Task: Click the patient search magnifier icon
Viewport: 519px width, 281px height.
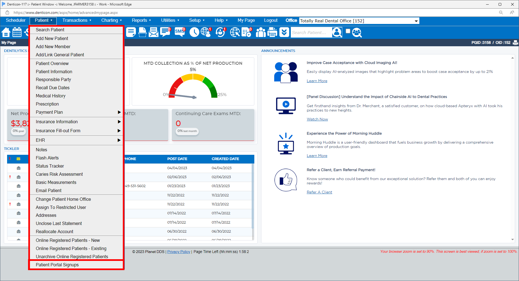Action: coord(337,32)
